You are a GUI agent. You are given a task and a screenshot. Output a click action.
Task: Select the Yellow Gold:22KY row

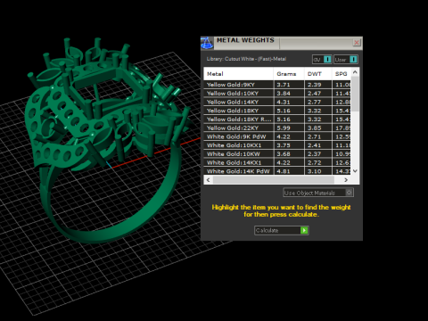[x=277, y=128]
